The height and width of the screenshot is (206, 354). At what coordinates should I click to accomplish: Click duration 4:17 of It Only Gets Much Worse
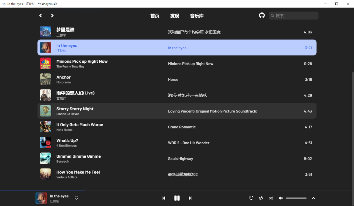(x=308, y=127)
